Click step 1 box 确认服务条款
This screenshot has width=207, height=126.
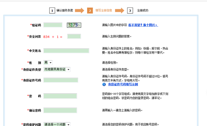pos(52,10)
